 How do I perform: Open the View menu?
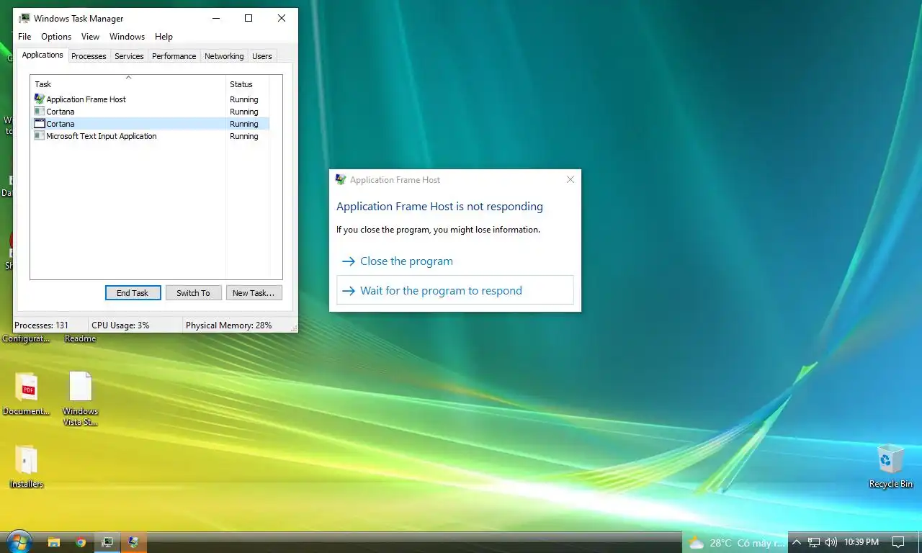pos(90,37)
